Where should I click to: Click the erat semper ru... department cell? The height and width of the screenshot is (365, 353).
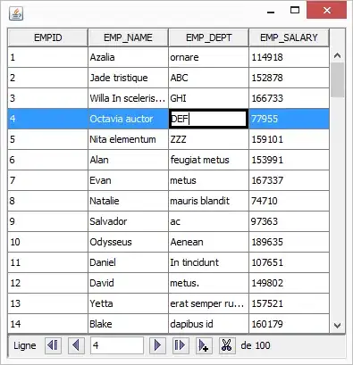pos(208,303)
